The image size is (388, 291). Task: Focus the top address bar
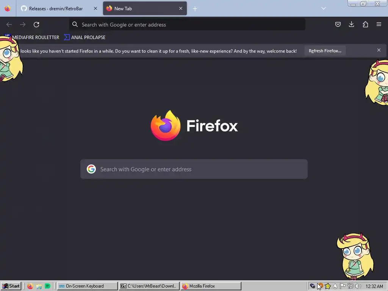click(x=187, y=25)
